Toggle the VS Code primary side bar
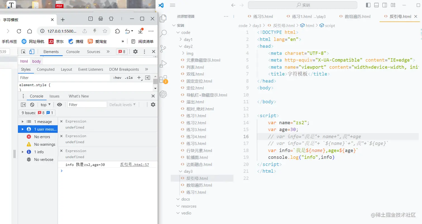The image size is (422, 224). coord(368,5)
